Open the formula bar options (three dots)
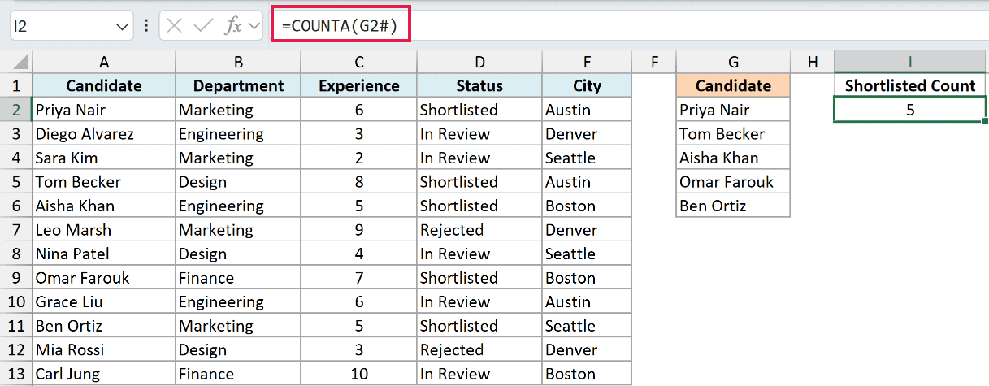This screenshot has width=989, height=386. point(146,25)
